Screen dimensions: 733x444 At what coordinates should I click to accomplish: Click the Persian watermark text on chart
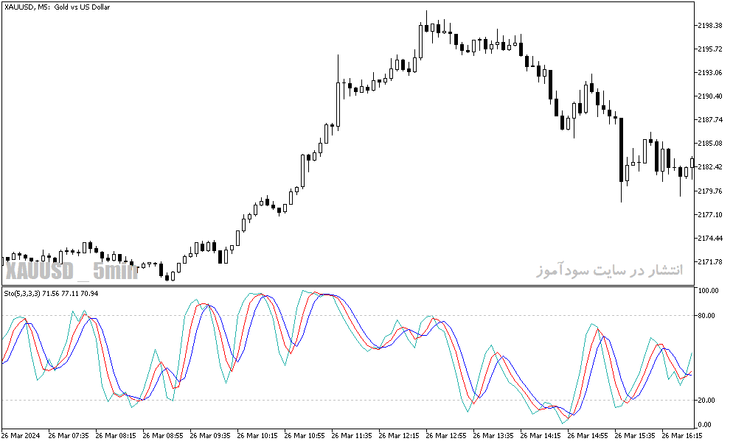[x=609, y=269]
